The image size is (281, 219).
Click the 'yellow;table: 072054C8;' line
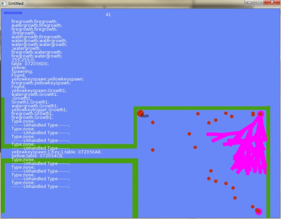[37, 155]
